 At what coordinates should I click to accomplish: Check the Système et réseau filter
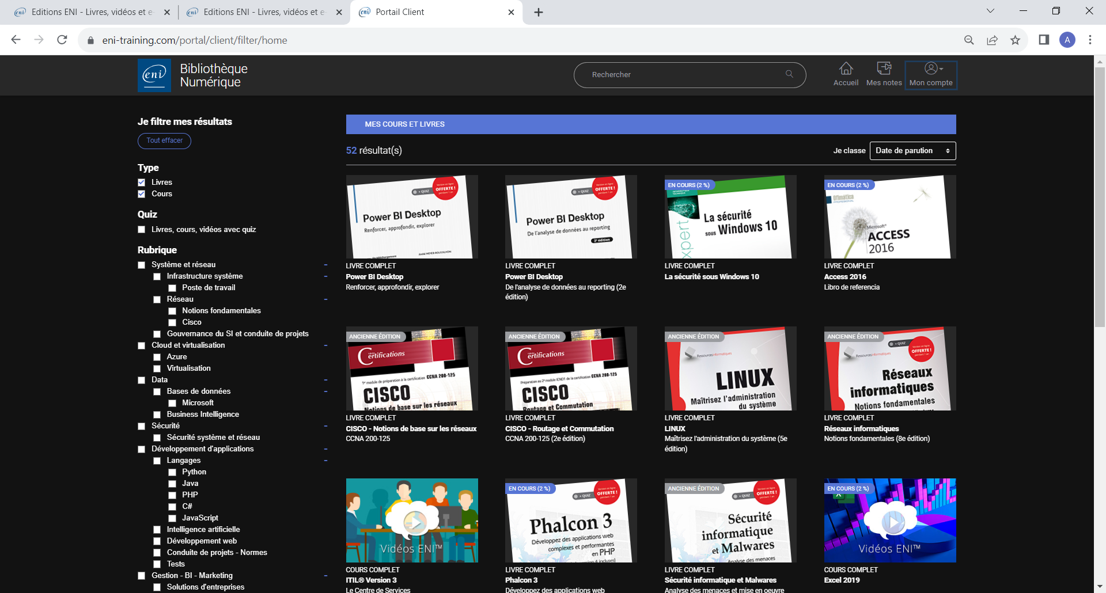pyautogui.click(x=142, y=265)
